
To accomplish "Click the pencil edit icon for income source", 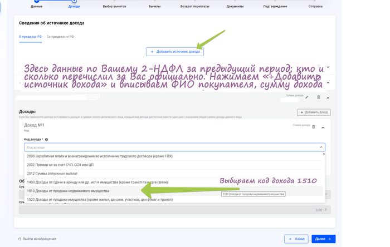I will coord(306,97).
